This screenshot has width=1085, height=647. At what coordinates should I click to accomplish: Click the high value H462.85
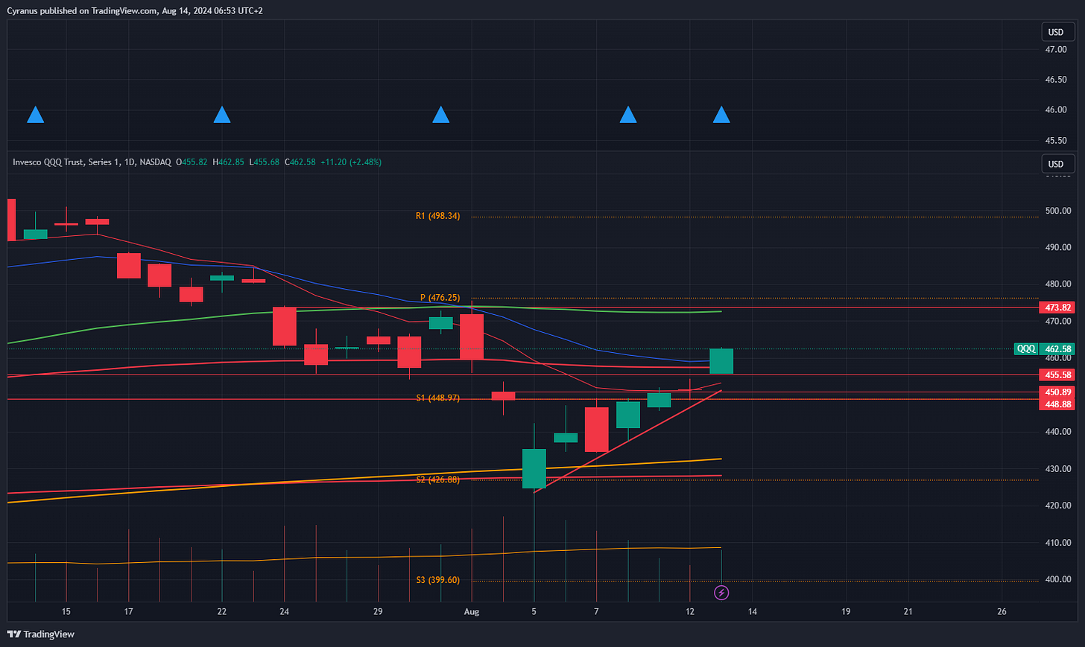click(x=229, y=162)
